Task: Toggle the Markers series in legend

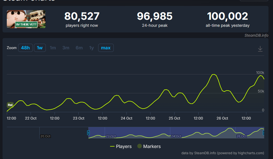Action: tap(149, 146)
